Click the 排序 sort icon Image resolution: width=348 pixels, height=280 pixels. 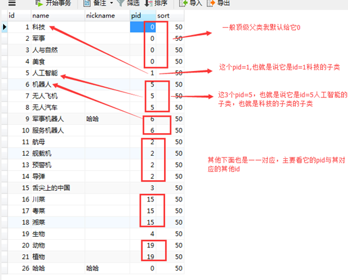tap(148, 3)
